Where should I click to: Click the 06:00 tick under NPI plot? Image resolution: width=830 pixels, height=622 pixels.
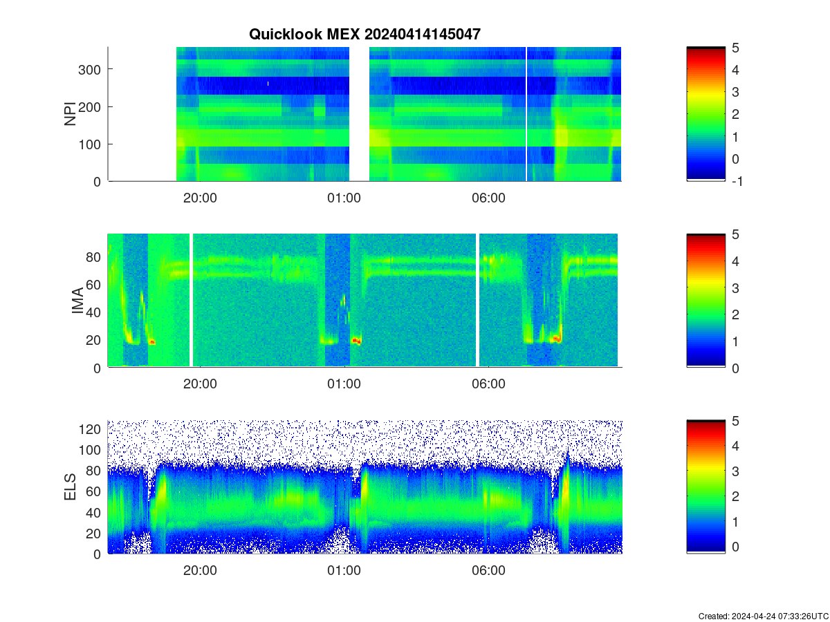[x=488, y=198]
